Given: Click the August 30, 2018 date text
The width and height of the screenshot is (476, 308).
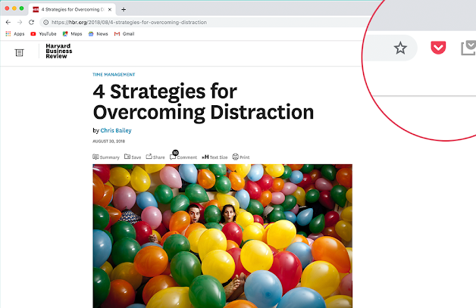Looking at the screenshot, I should [x=108, y=142].
